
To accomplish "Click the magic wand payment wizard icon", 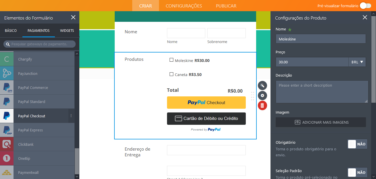I will (x=262, y=85).
